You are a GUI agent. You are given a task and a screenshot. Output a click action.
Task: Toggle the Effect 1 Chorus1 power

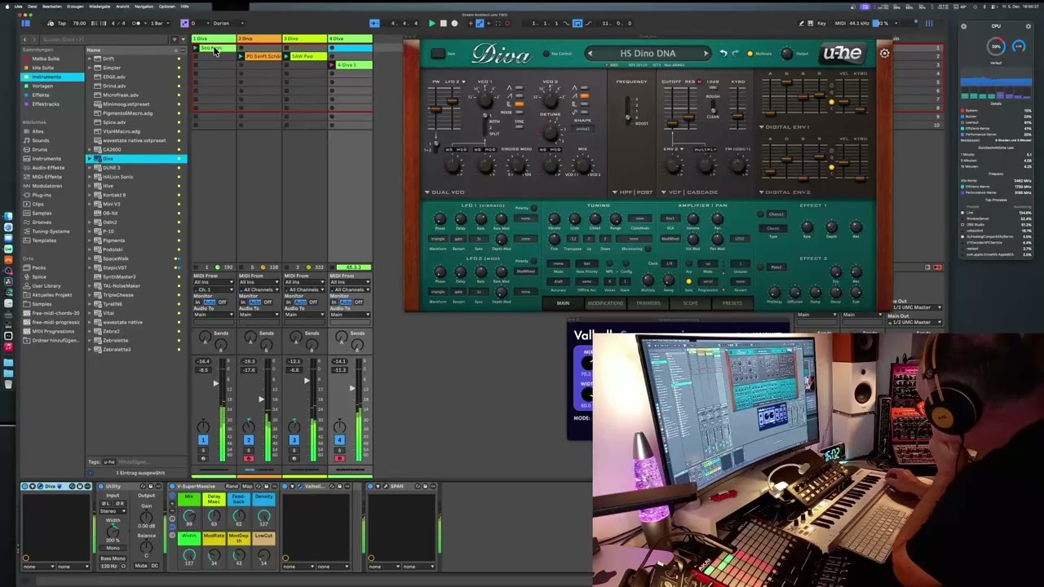tap(761, 215)
